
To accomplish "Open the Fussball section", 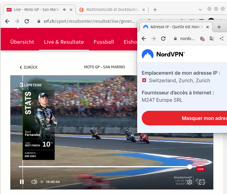I will click(104, 42).
